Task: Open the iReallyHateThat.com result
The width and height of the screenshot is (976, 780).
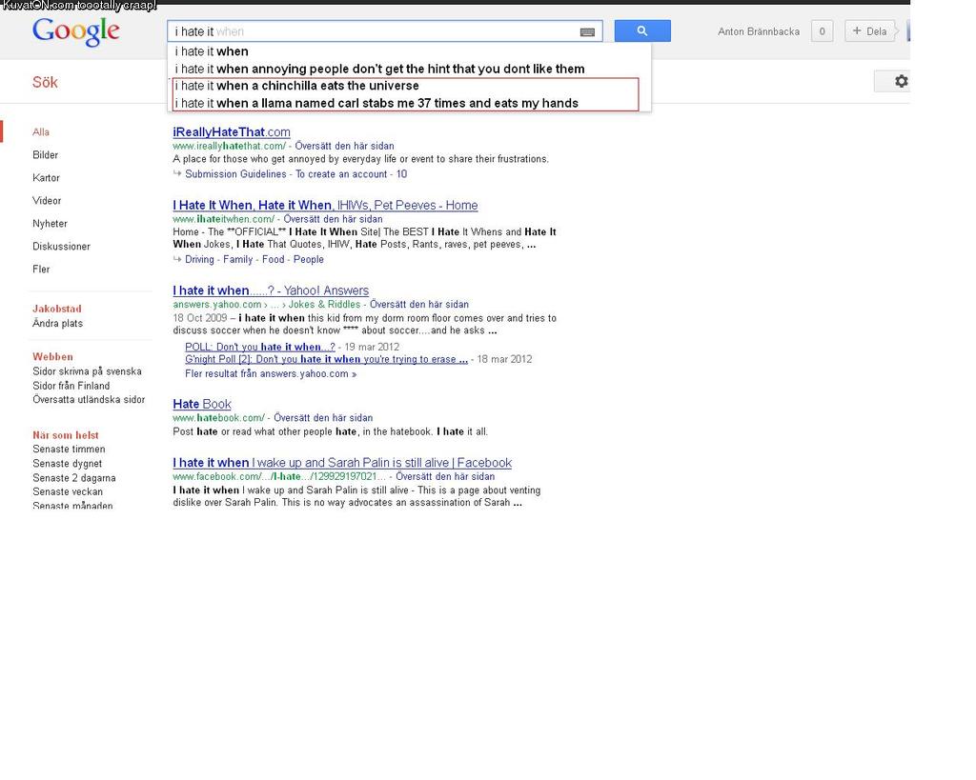Action: (232, 132)
